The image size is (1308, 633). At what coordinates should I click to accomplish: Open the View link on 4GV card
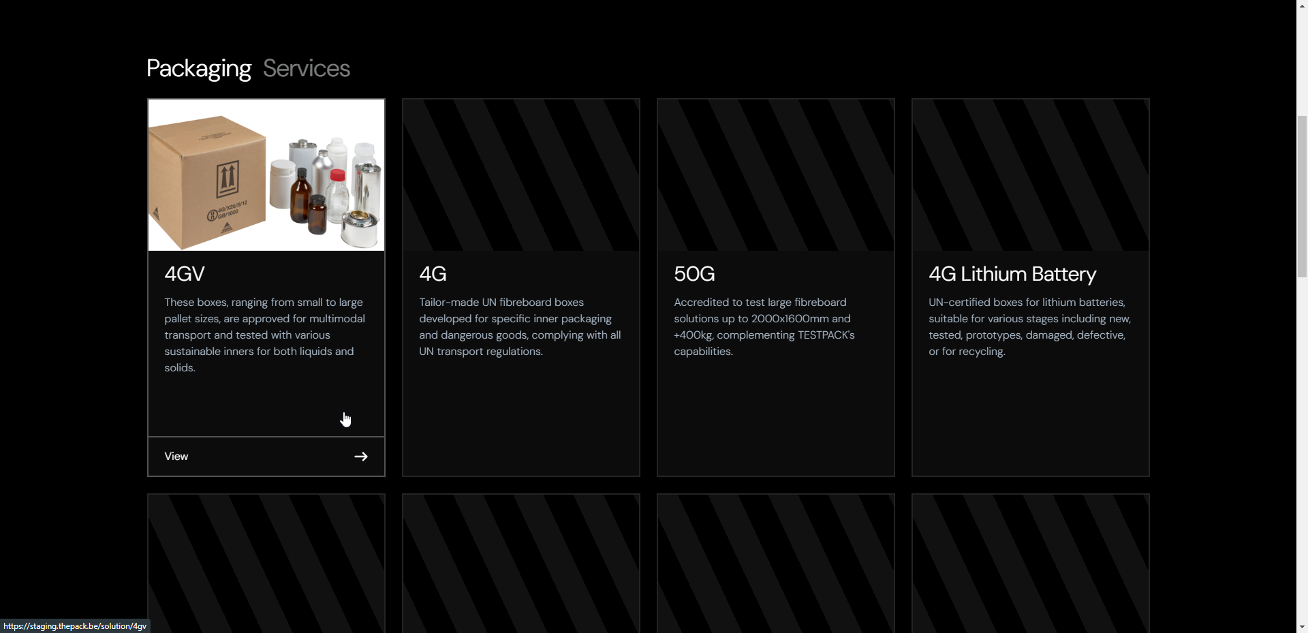(x=266, y=457)
